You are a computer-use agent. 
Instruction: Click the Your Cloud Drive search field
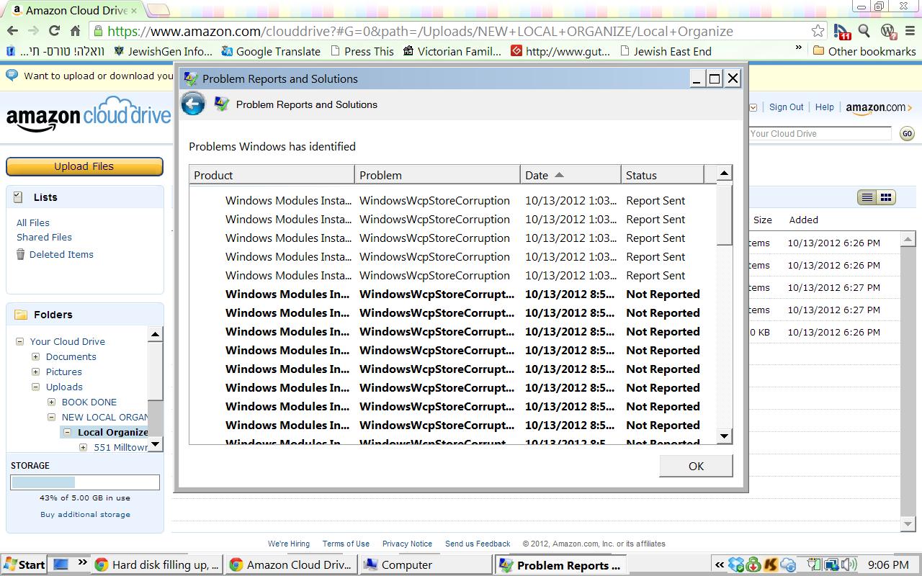820,133
